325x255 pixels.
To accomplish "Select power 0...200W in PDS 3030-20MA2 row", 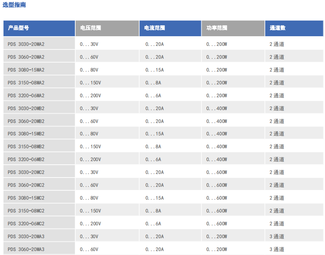I will [217, 44].
